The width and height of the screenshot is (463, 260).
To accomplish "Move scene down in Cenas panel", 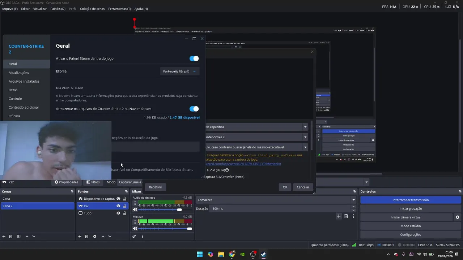I will [34, 237].
